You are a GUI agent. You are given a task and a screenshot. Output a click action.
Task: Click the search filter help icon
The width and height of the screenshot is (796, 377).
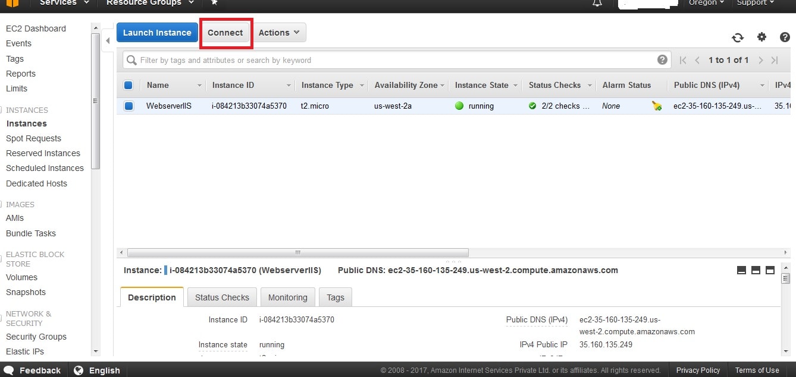(662, 60)
